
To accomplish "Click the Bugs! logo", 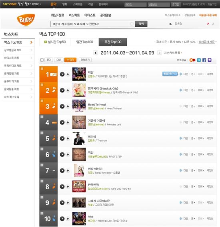I will click(26, 20).
